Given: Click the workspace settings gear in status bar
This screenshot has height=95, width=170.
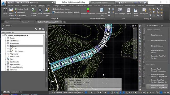Looking at the screenshot, I should click(138, 92).
